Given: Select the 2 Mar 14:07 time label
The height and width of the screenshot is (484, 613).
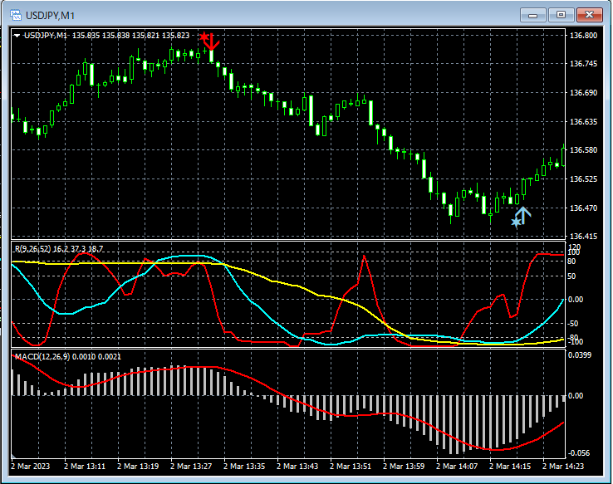Looking at the screenshot, I should point(456,467).
